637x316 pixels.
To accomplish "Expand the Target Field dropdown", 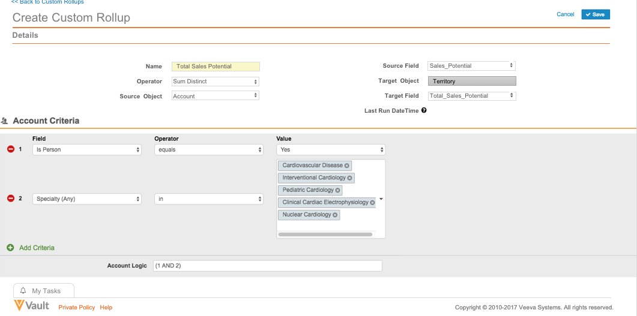I will click(471, 96).
